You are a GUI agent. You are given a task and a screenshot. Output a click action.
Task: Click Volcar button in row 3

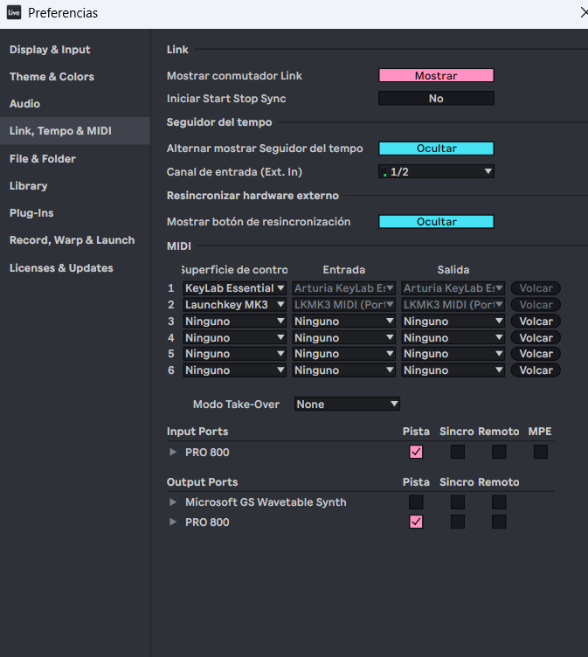pyautogui.click(x=536, y=322)
